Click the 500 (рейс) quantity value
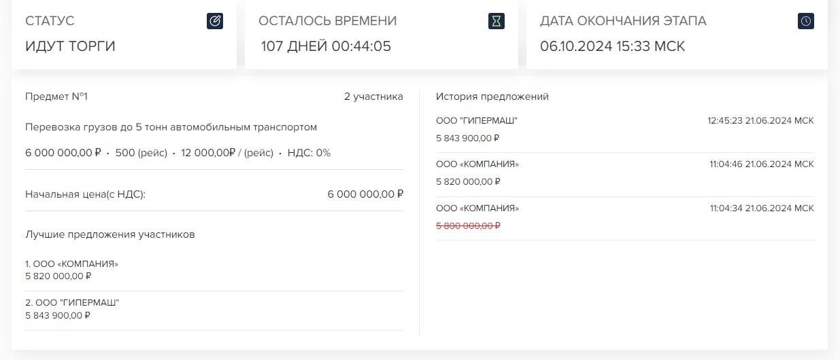The width and height of the screenshot is (840, 360). pos(141,153)
